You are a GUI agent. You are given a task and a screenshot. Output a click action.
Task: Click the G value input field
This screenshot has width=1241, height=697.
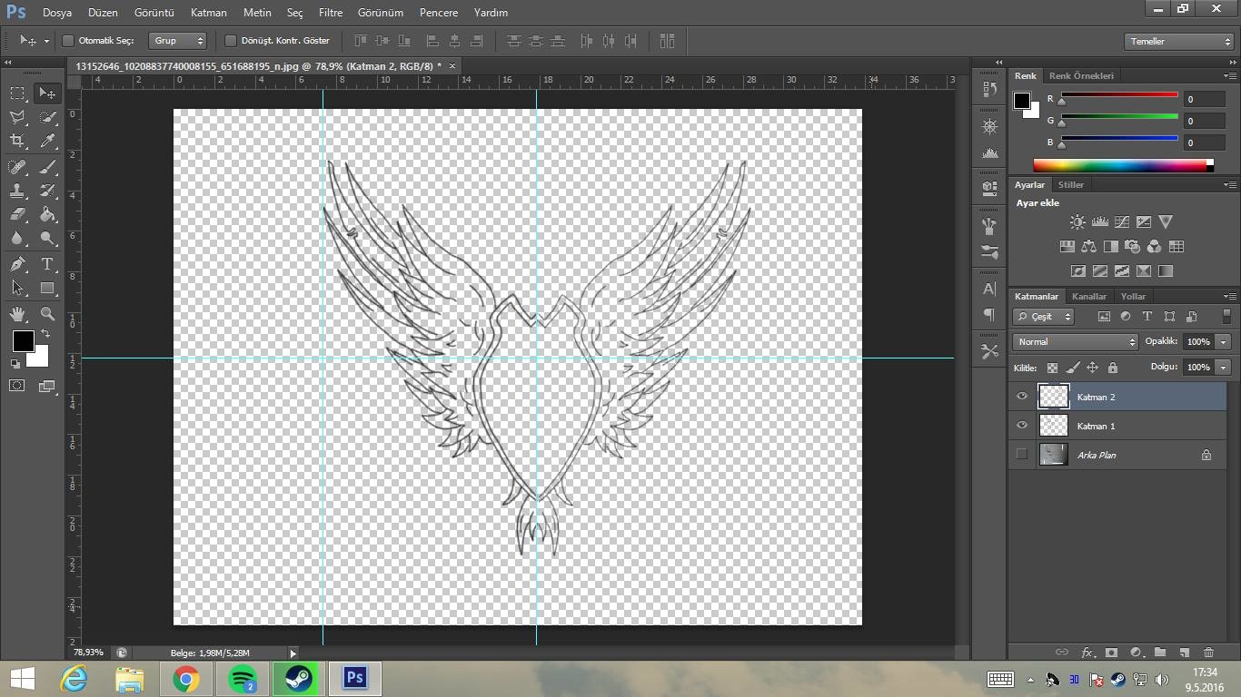(x=1206, y=121)
